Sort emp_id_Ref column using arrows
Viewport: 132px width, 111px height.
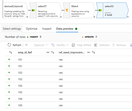point(53,52)
